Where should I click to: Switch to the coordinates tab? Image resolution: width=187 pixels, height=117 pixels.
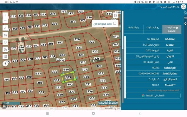tap(152, 28)
